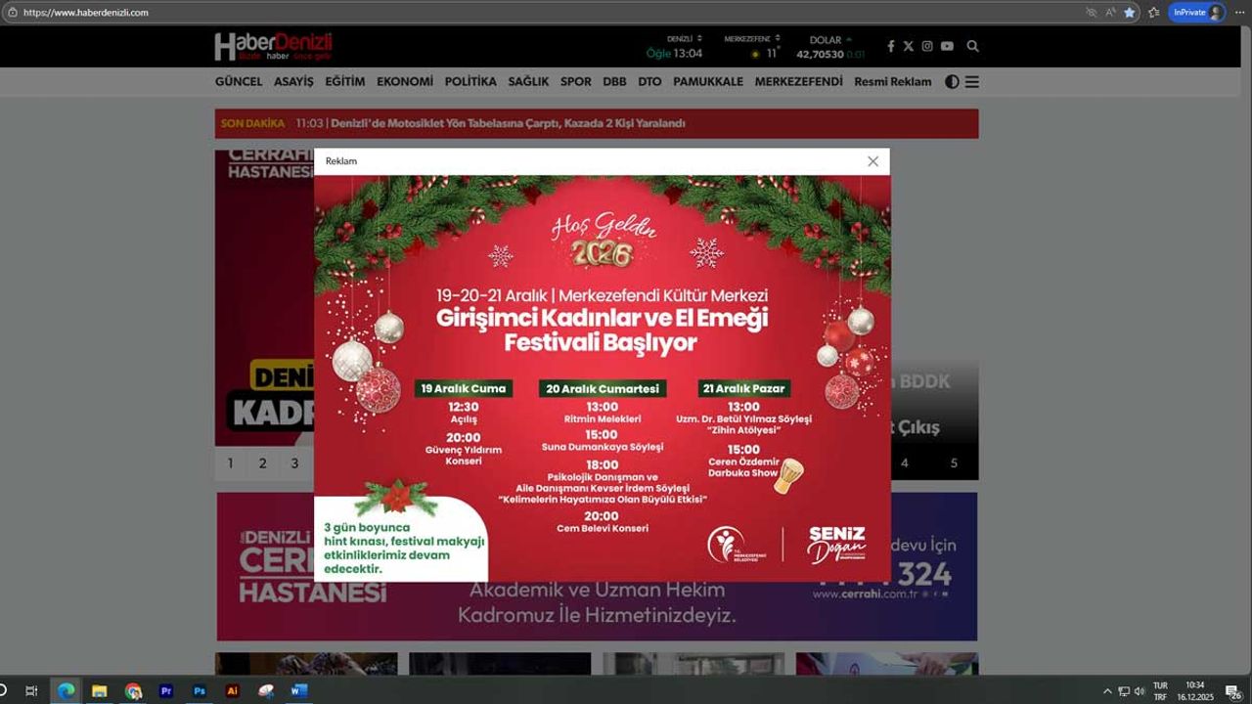The height and width of the screenshot is (704, 1252).
Task: Open the Denizli prayer time city selector
Action: coord(679,39)
